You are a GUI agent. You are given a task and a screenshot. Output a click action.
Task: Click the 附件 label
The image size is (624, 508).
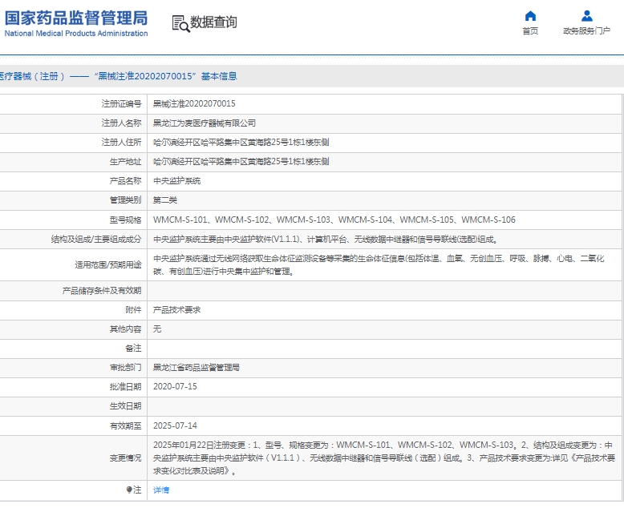133,310
